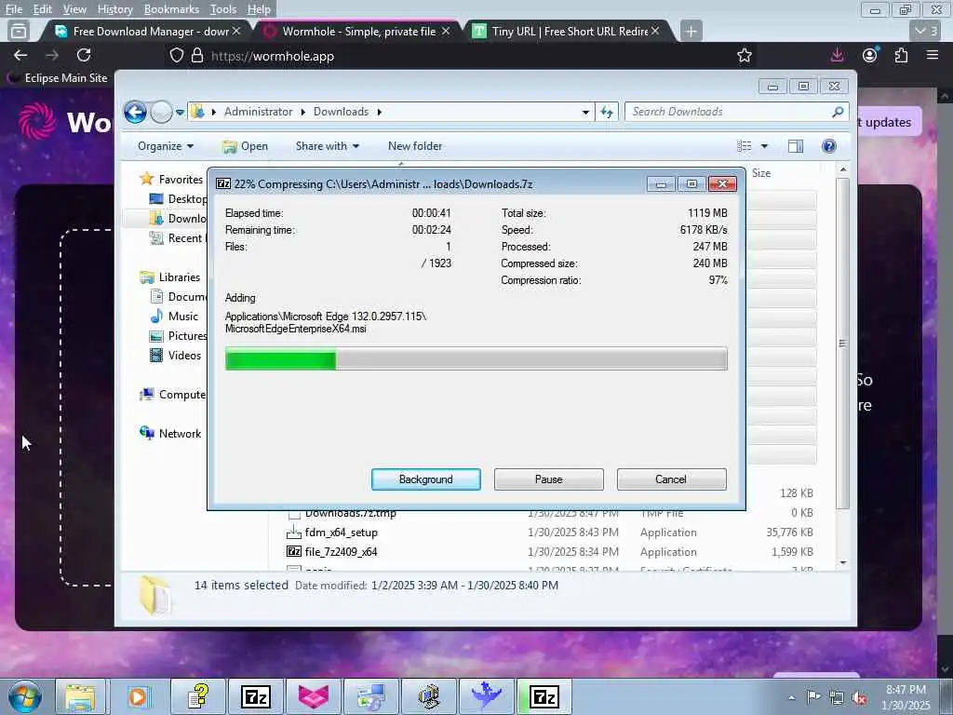Bookmark this page with star icon
Image resolution: width=953 pixels, height=715 pixels.
[x=744, y=55]
